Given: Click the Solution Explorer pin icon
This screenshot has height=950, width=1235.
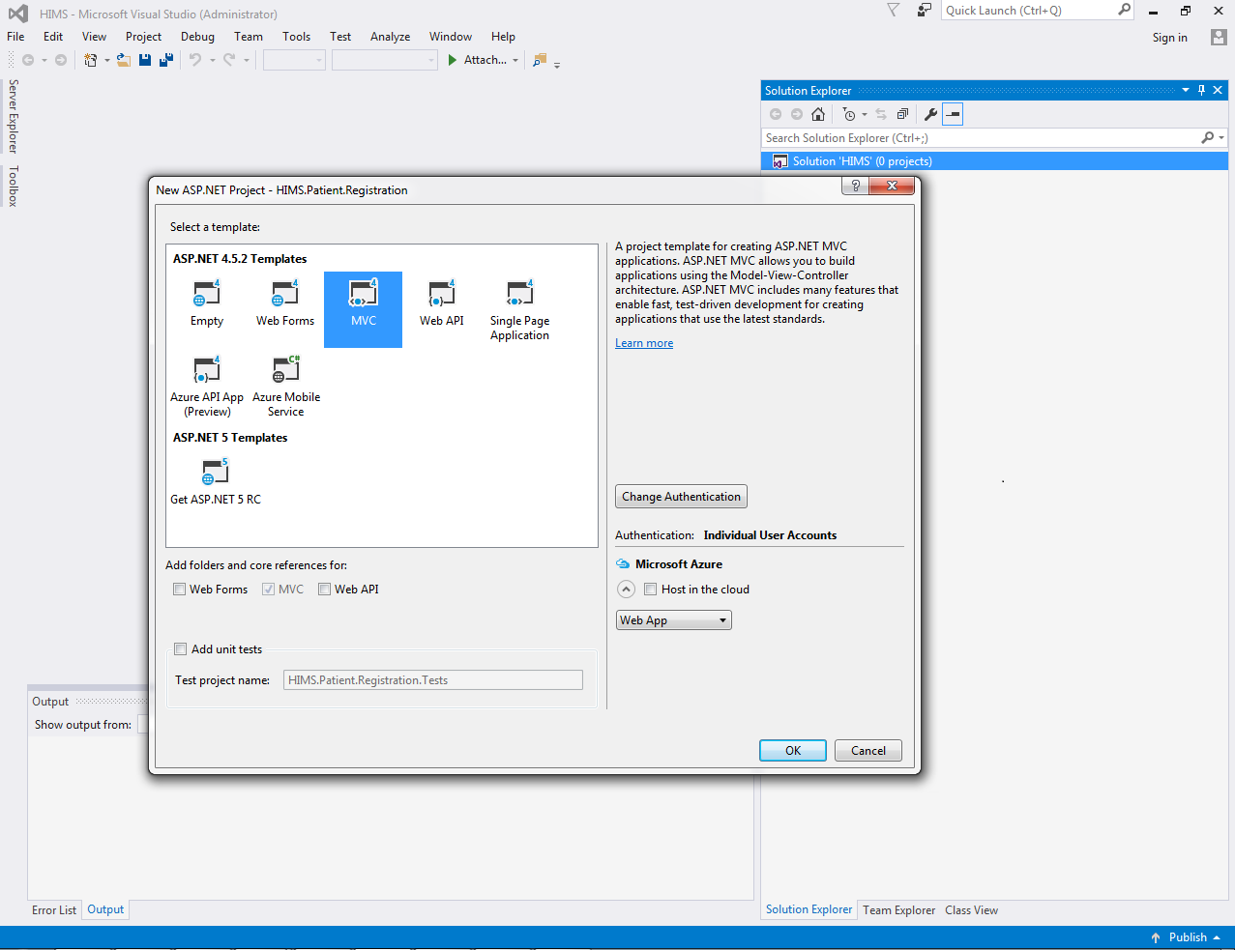Looking at the screenshot, I should (x=1202, y=90).
